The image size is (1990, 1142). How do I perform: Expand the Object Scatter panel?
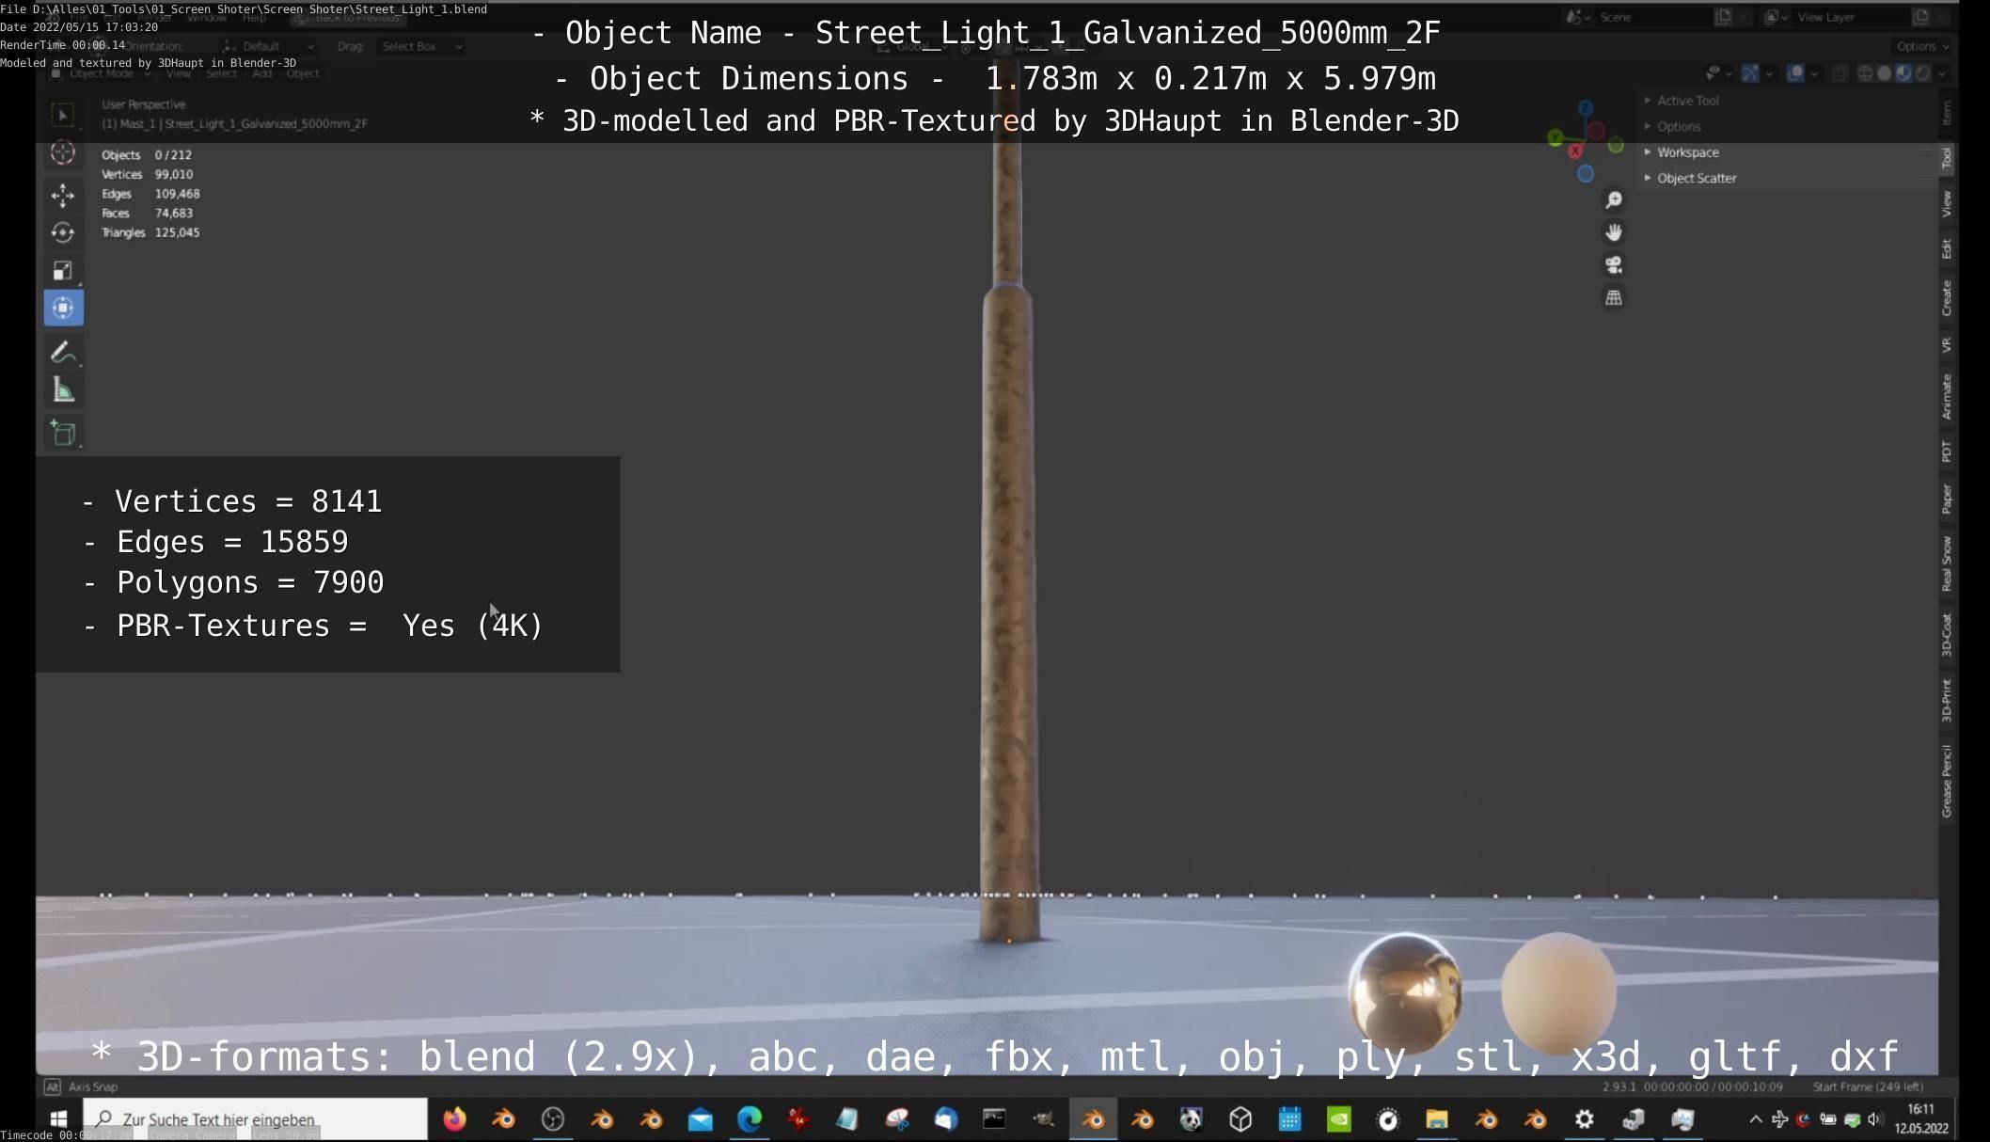[1696, 178]
